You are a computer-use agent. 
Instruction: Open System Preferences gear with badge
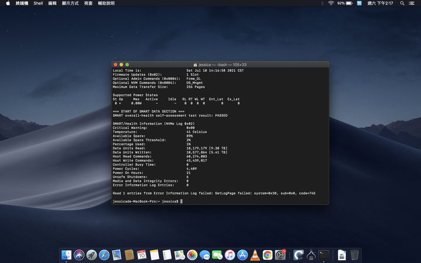click(x=280, y=255)
